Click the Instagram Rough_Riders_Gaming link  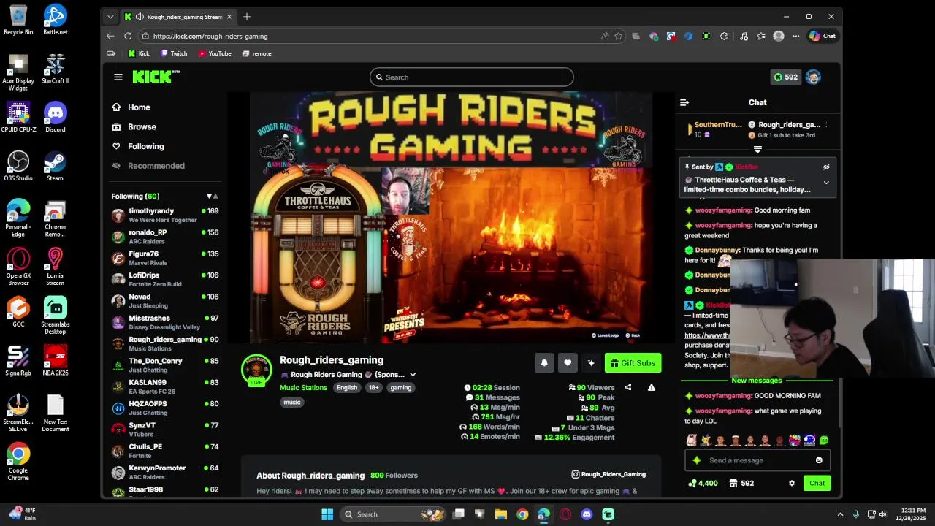pos(608,474)
